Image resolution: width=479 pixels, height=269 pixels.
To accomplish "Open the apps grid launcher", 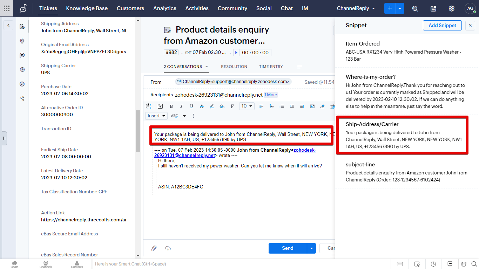I will click(7, 8).
